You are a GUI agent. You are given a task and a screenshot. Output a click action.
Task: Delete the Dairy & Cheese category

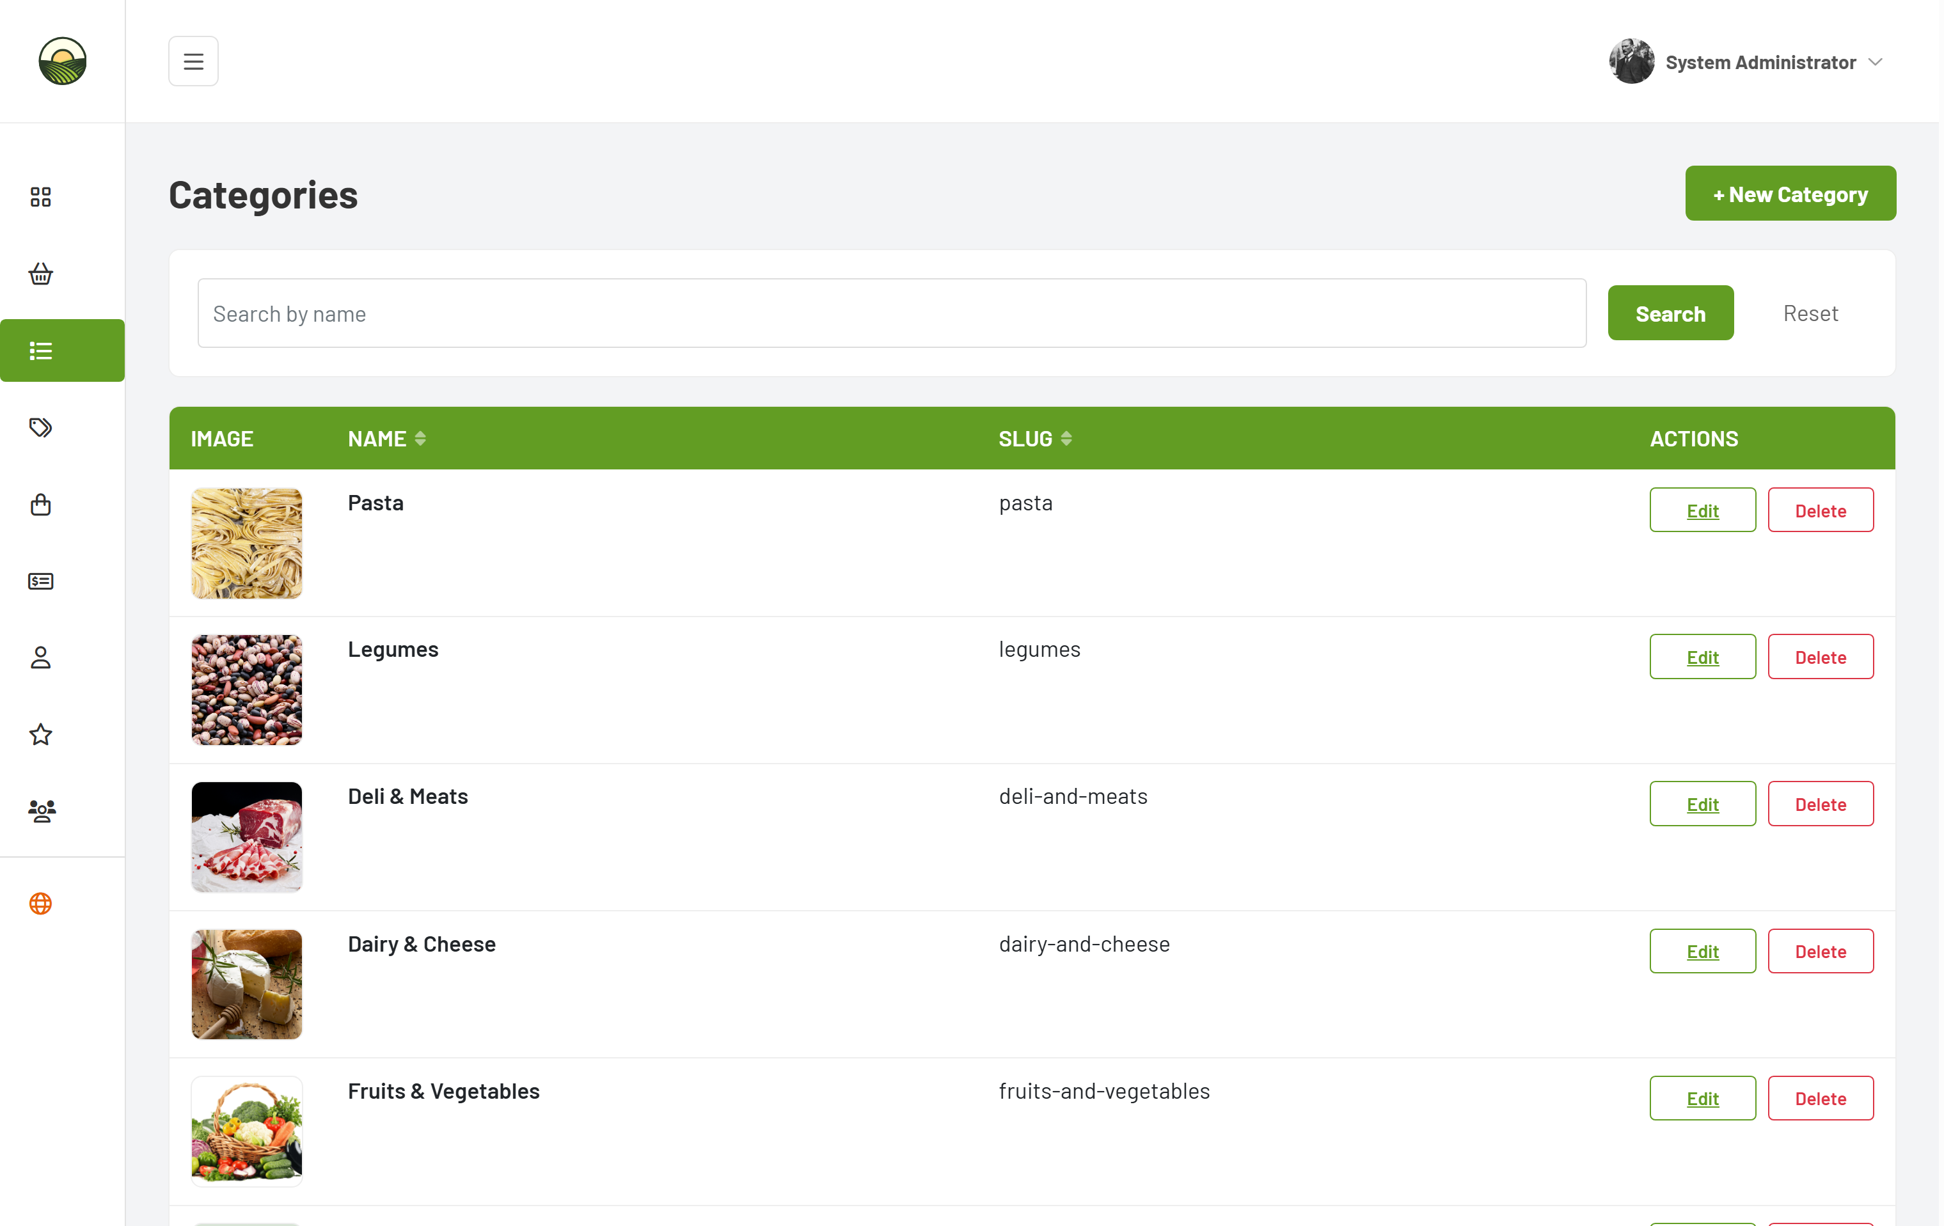(x=1821, y=951)
